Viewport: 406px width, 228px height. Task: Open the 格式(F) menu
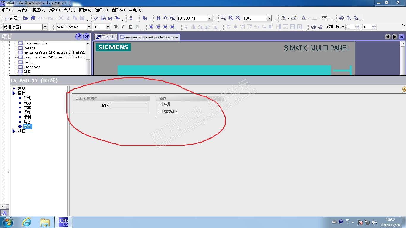(x=69, y=10)
